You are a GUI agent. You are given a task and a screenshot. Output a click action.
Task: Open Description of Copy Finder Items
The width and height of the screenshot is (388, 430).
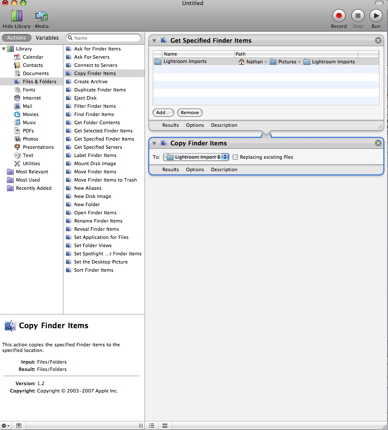(224, 169)
